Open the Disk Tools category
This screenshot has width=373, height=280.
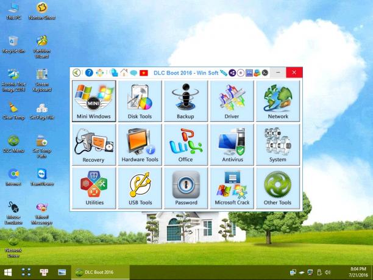coord(140,101)
